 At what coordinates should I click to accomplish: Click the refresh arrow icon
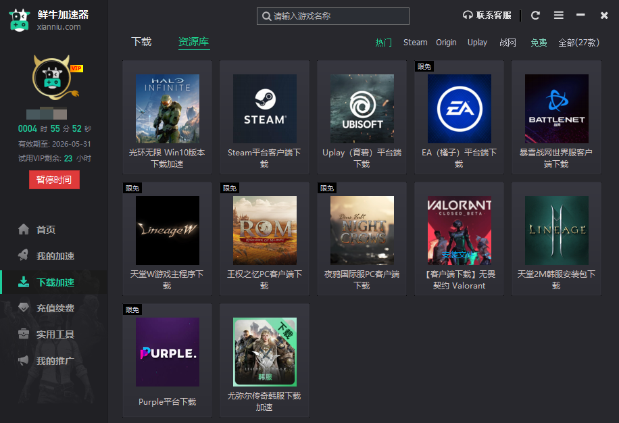coord(535,16)
